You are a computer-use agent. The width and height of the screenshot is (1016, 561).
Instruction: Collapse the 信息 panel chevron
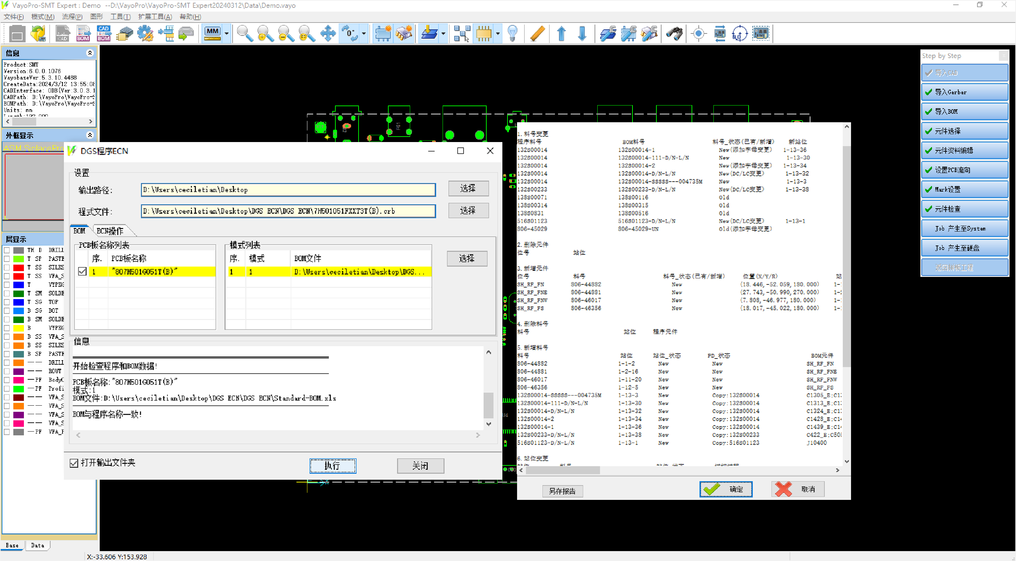click(89, 53)
